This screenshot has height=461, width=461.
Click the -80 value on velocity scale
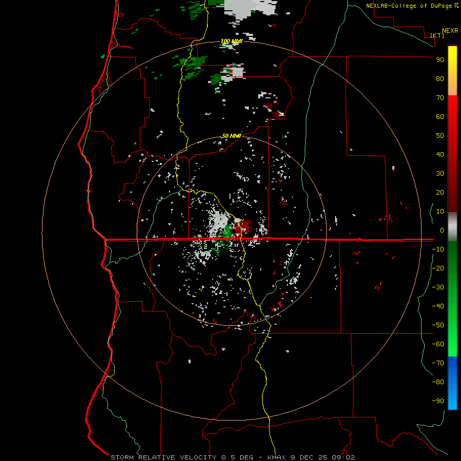pos(438,382)
